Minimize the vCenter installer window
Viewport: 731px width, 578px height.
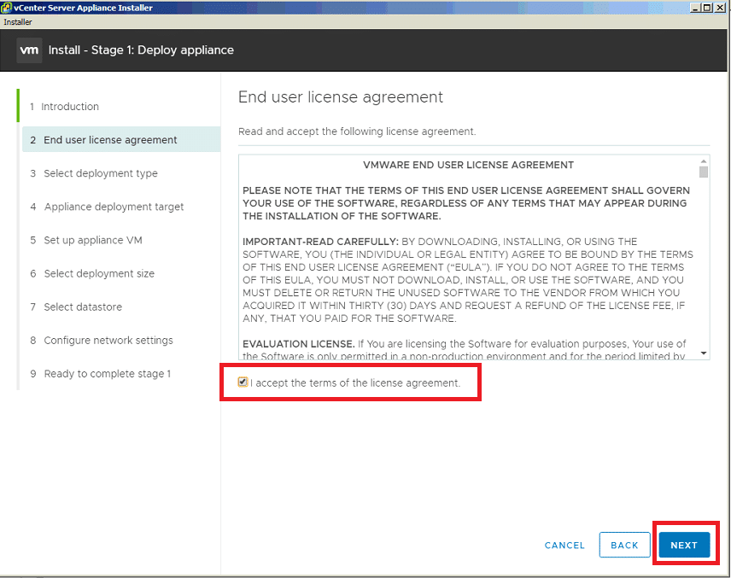coord(695,8)
